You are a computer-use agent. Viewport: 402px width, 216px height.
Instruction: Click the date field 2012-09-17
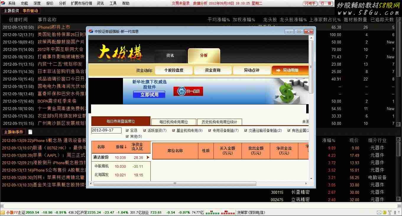click(106, 130)
